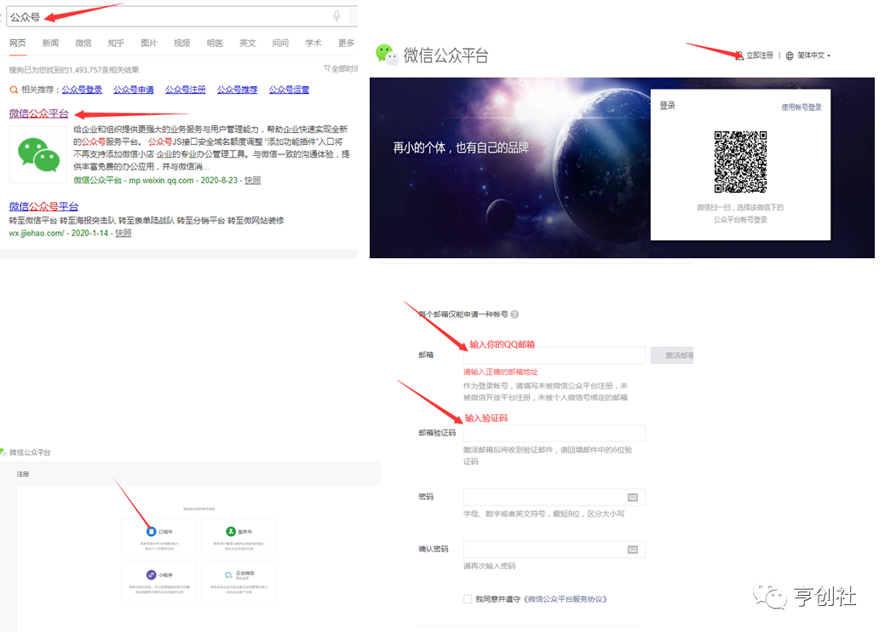Focus the 邮箱 input field
The width and height of the screenshot is (885, 635).
555,355
